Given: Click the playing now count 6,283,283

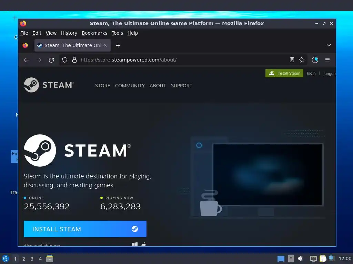Looking at the screenshot, I should [x=120, y=206].
